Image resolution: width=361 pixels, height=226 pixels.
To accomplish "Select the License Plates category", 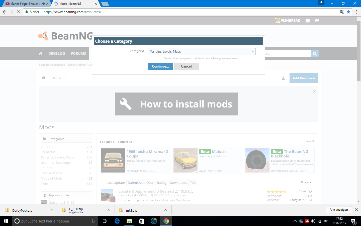I will click(x=51, y=173).
